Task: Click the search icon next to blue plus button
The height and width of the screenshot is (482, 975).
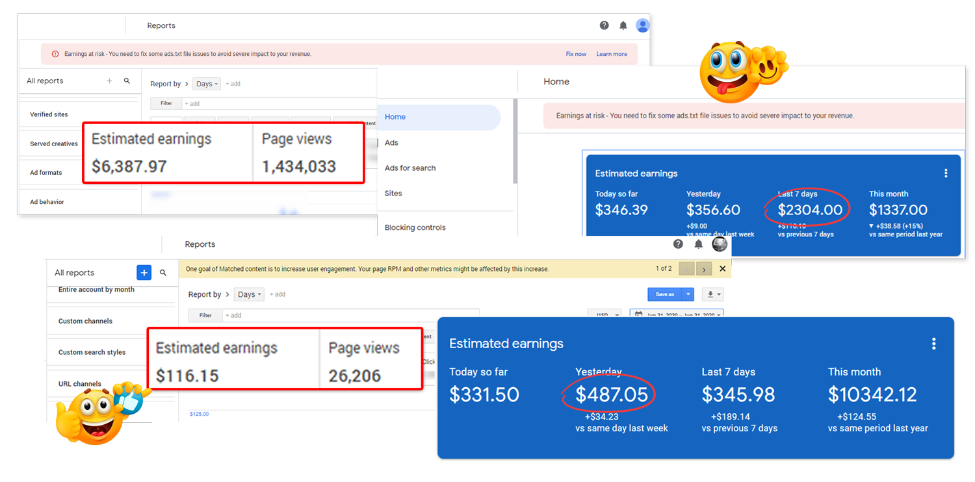Action: pyautogui.click(x=163, y=273)
